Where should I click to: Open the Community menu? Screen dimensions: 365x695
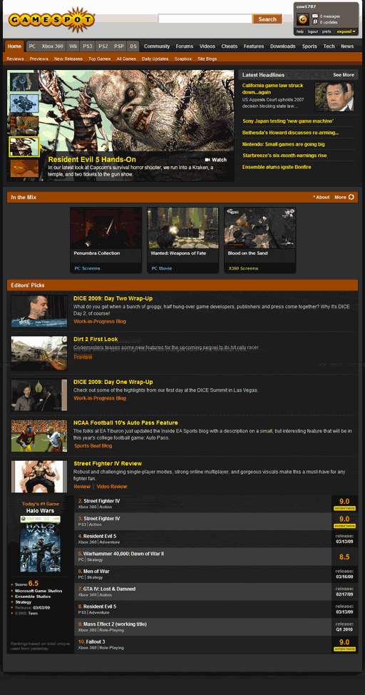[x=157, y=46]
